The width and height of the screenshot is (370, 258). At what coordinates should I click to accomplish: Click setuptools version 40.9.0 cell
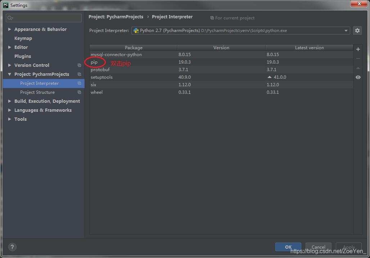pos(185,77)
